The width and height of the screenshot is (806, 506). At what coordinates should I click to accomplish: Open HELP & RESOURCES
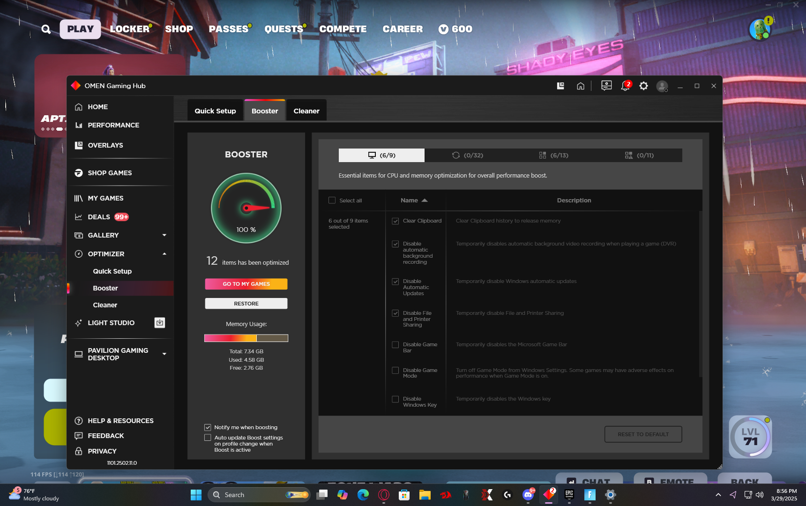click(x=120, y=421)
